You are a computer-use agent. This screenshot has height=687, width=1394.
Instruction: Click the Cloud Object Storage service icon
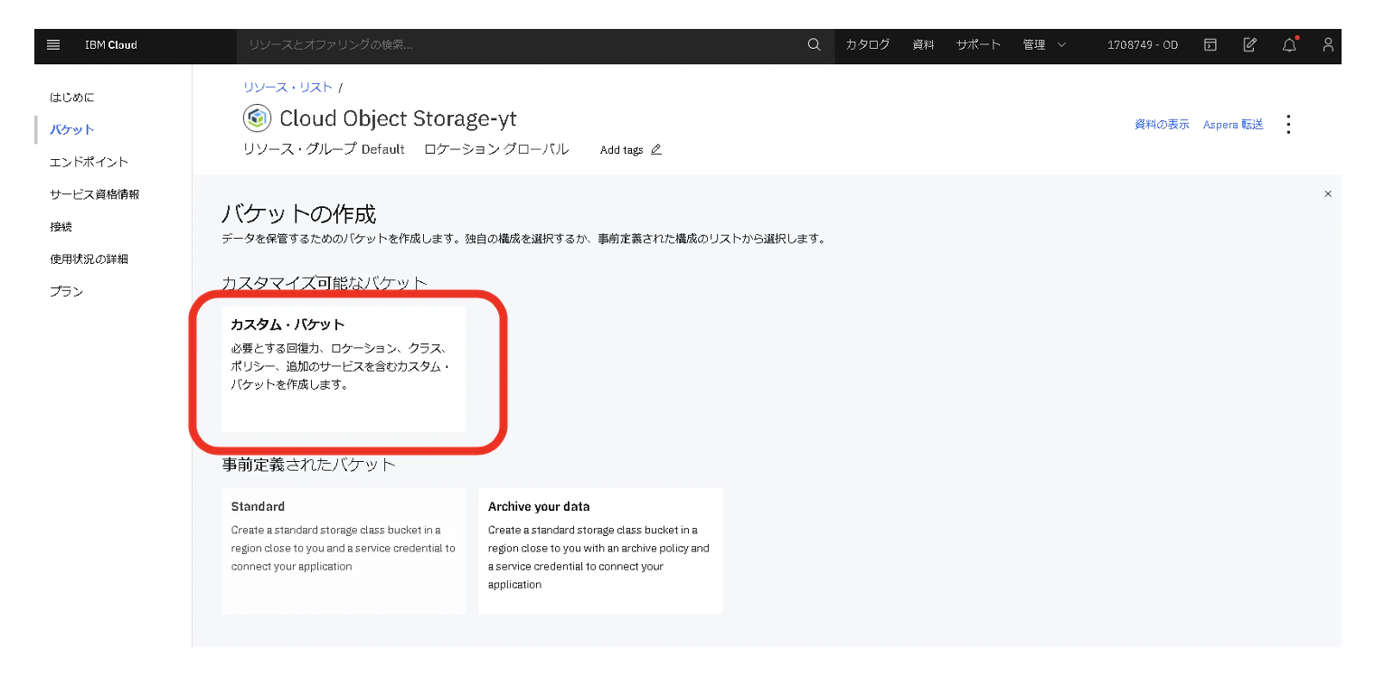pos(258,118)
